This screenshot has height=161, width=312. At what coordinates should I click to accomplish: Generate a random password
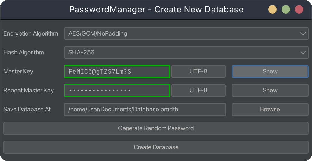(156, 128)
